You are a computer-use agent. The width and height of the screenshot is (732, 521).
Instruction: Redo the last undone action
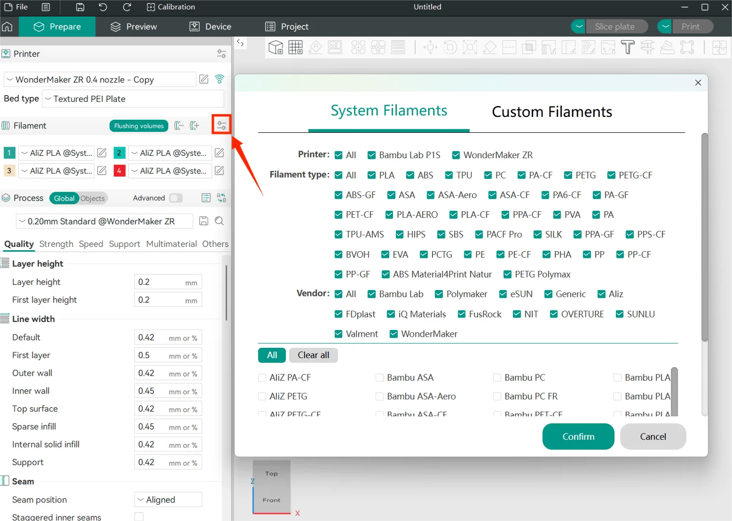coord(127,7)
